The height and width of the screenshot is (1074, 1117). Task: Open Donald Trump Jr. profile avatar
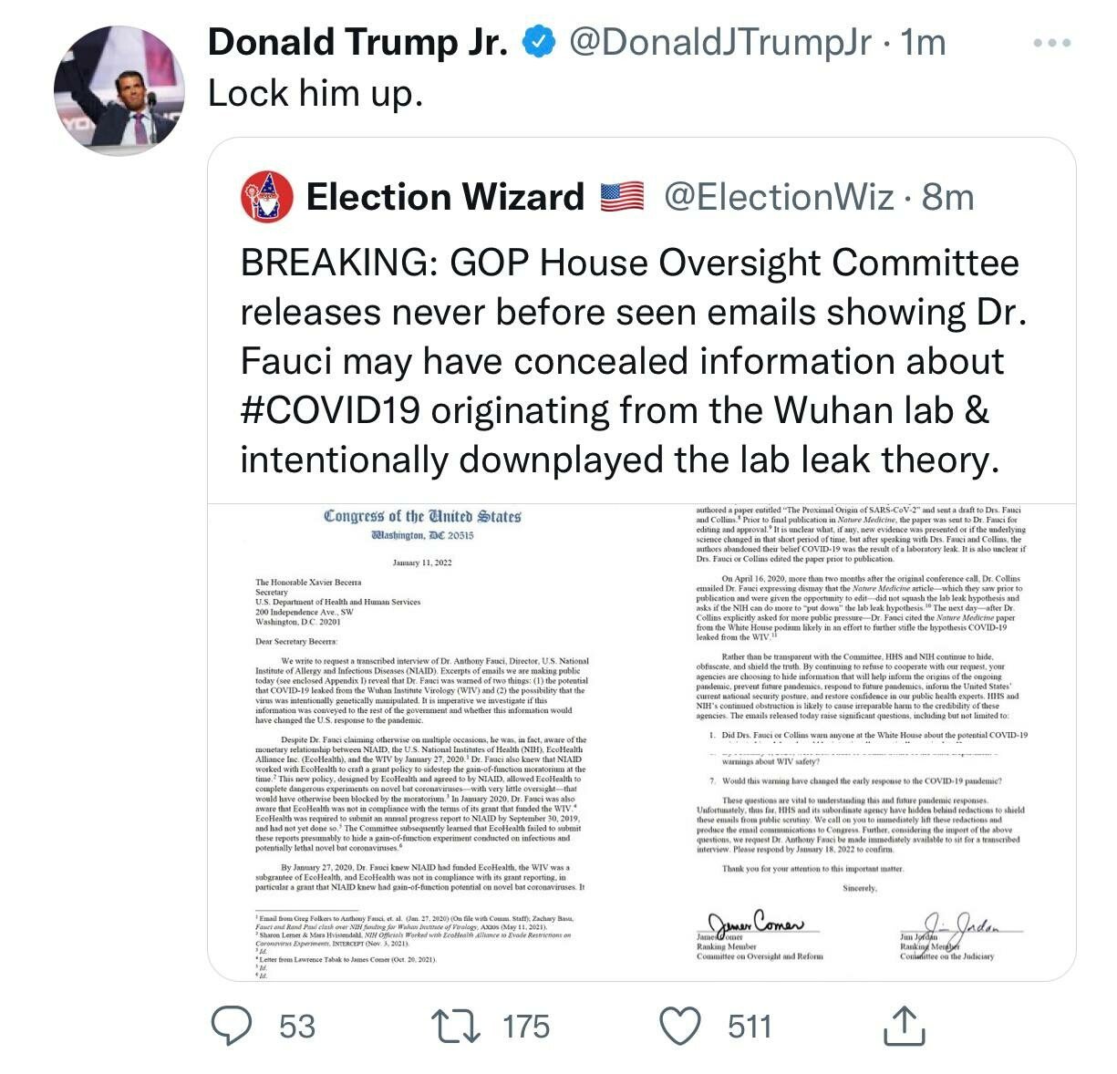pos(119,90)
